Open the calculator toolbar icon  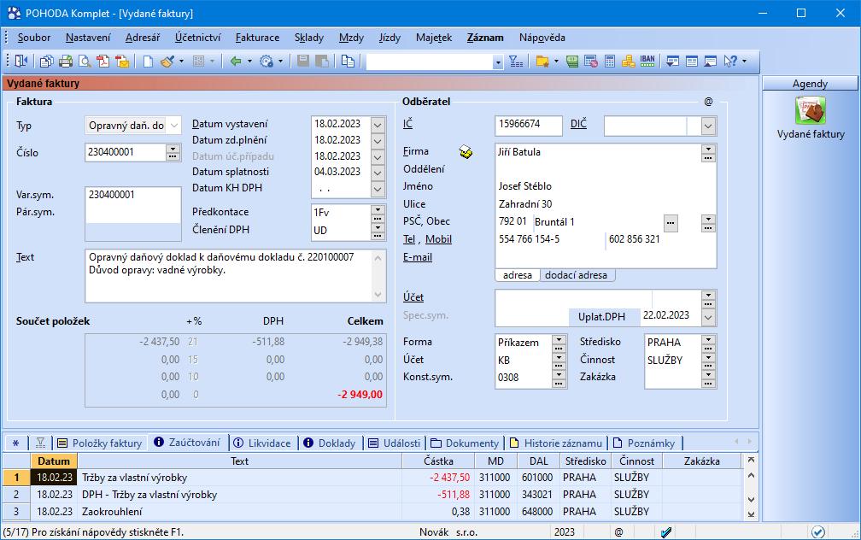(610, 61)
